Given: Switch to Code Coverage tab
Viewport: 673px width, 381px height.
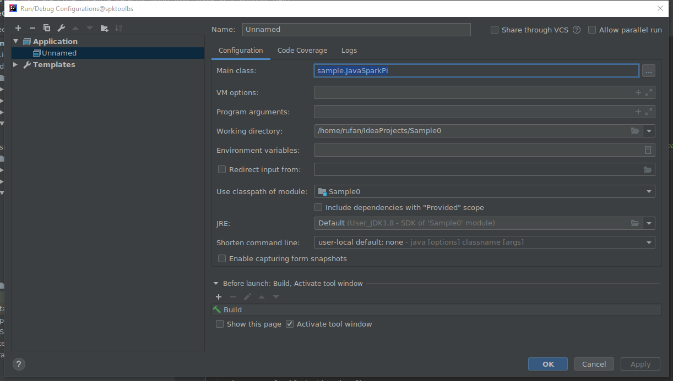Looking at the screenshot, I should coord(302,50).
